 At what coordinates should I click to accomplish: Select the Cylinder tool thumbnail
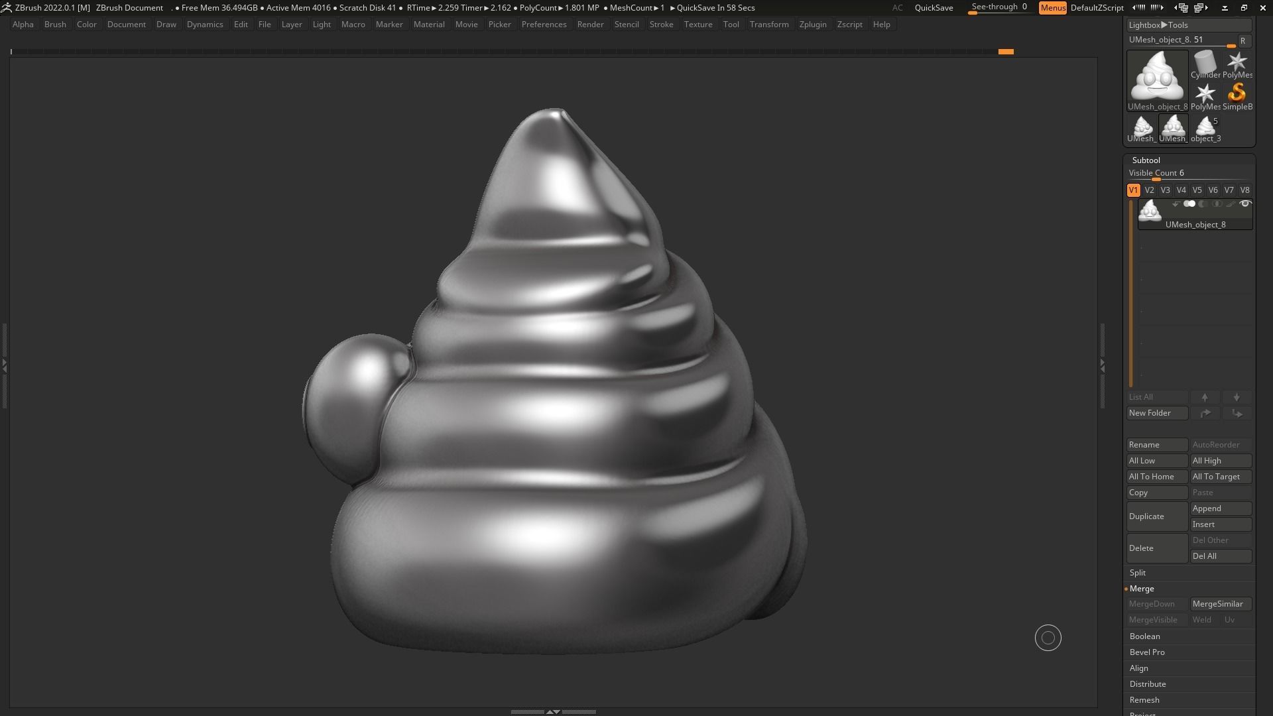pyautogui.click(x=1205, y=64)
